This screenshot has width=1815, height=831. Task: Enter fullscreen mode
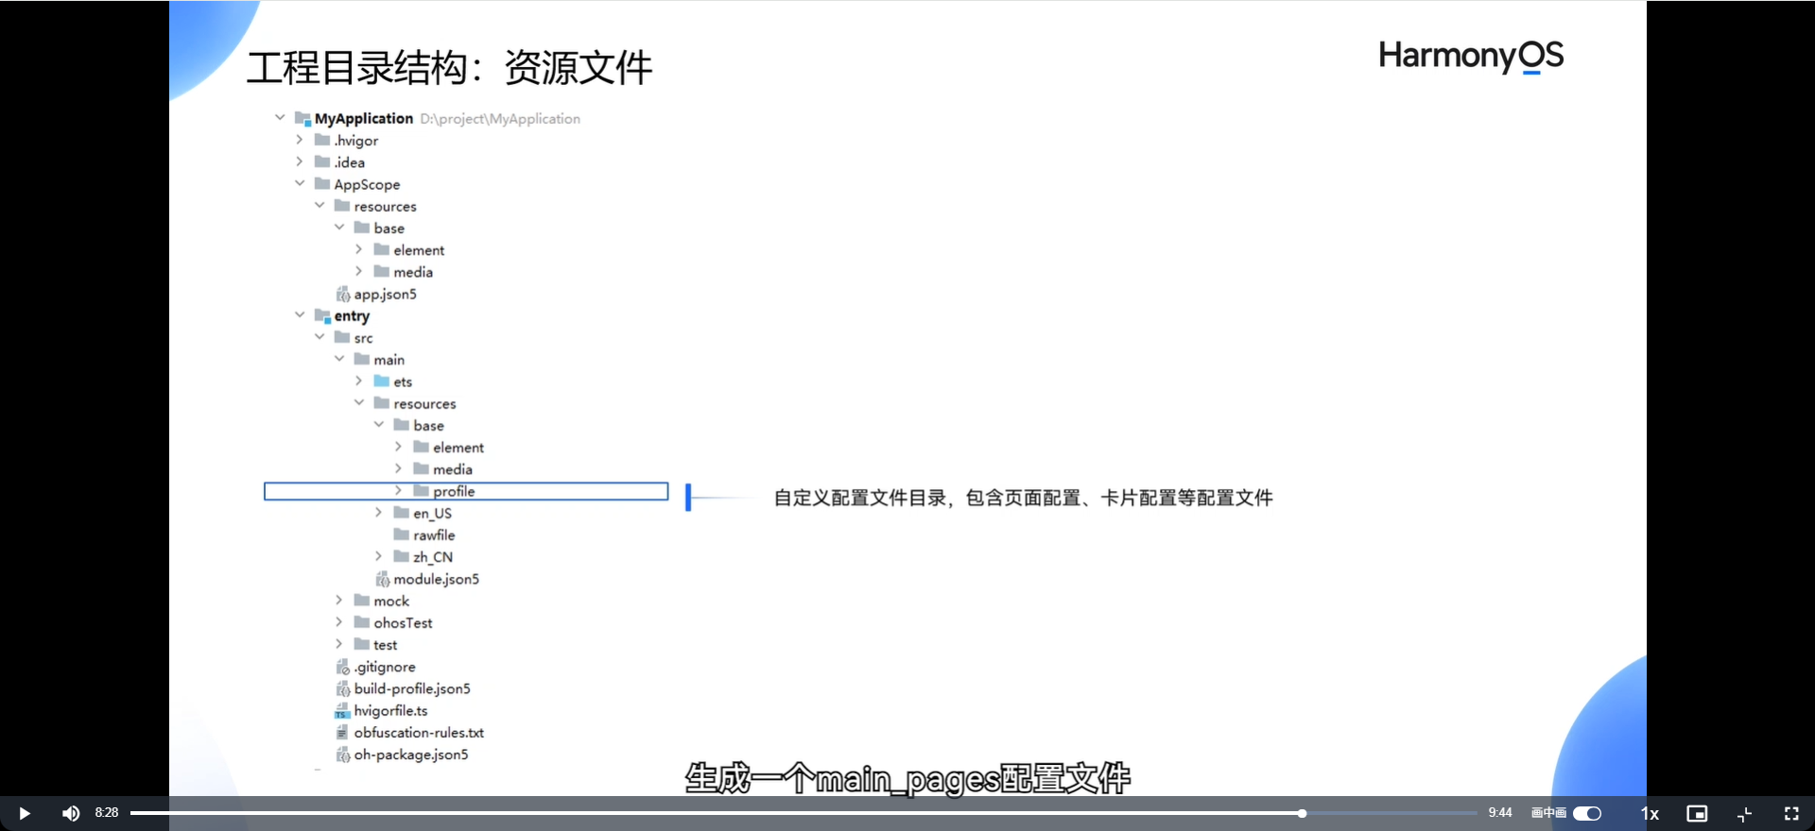[x=1791, y=813]
